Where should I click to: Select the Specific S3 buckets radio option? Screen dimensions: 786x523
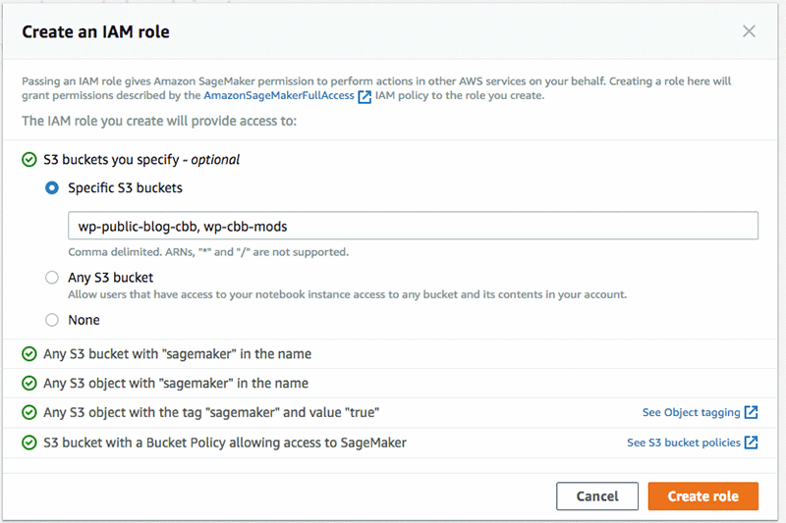(x=52, y=187)
